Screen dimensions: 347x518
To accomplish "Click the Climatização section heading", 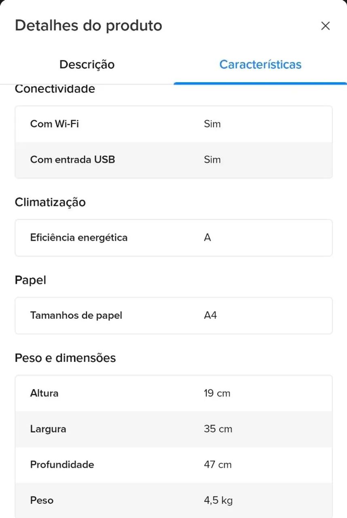I will (x=50, y=202).
